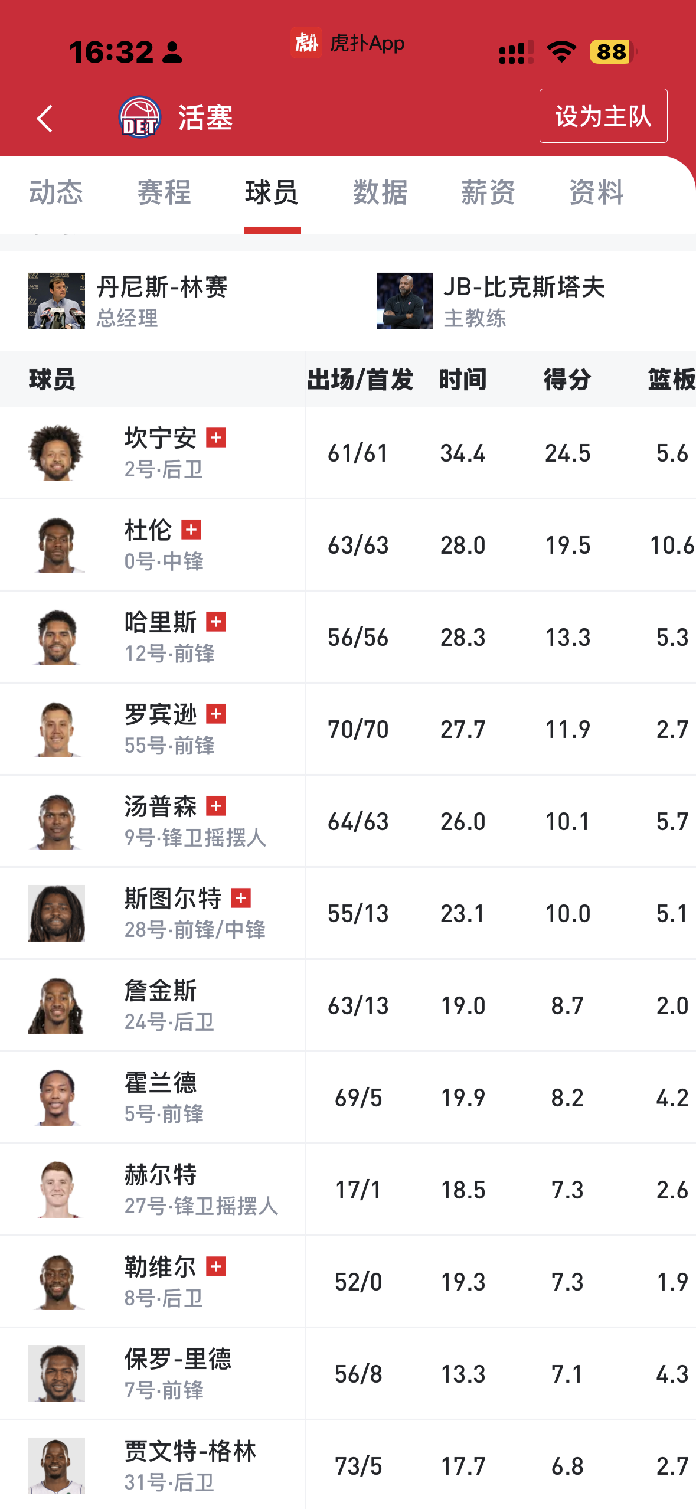Switch to the 赛程 tab
This screenshot has height=1509, width=696.
click(x=164, y=192)
